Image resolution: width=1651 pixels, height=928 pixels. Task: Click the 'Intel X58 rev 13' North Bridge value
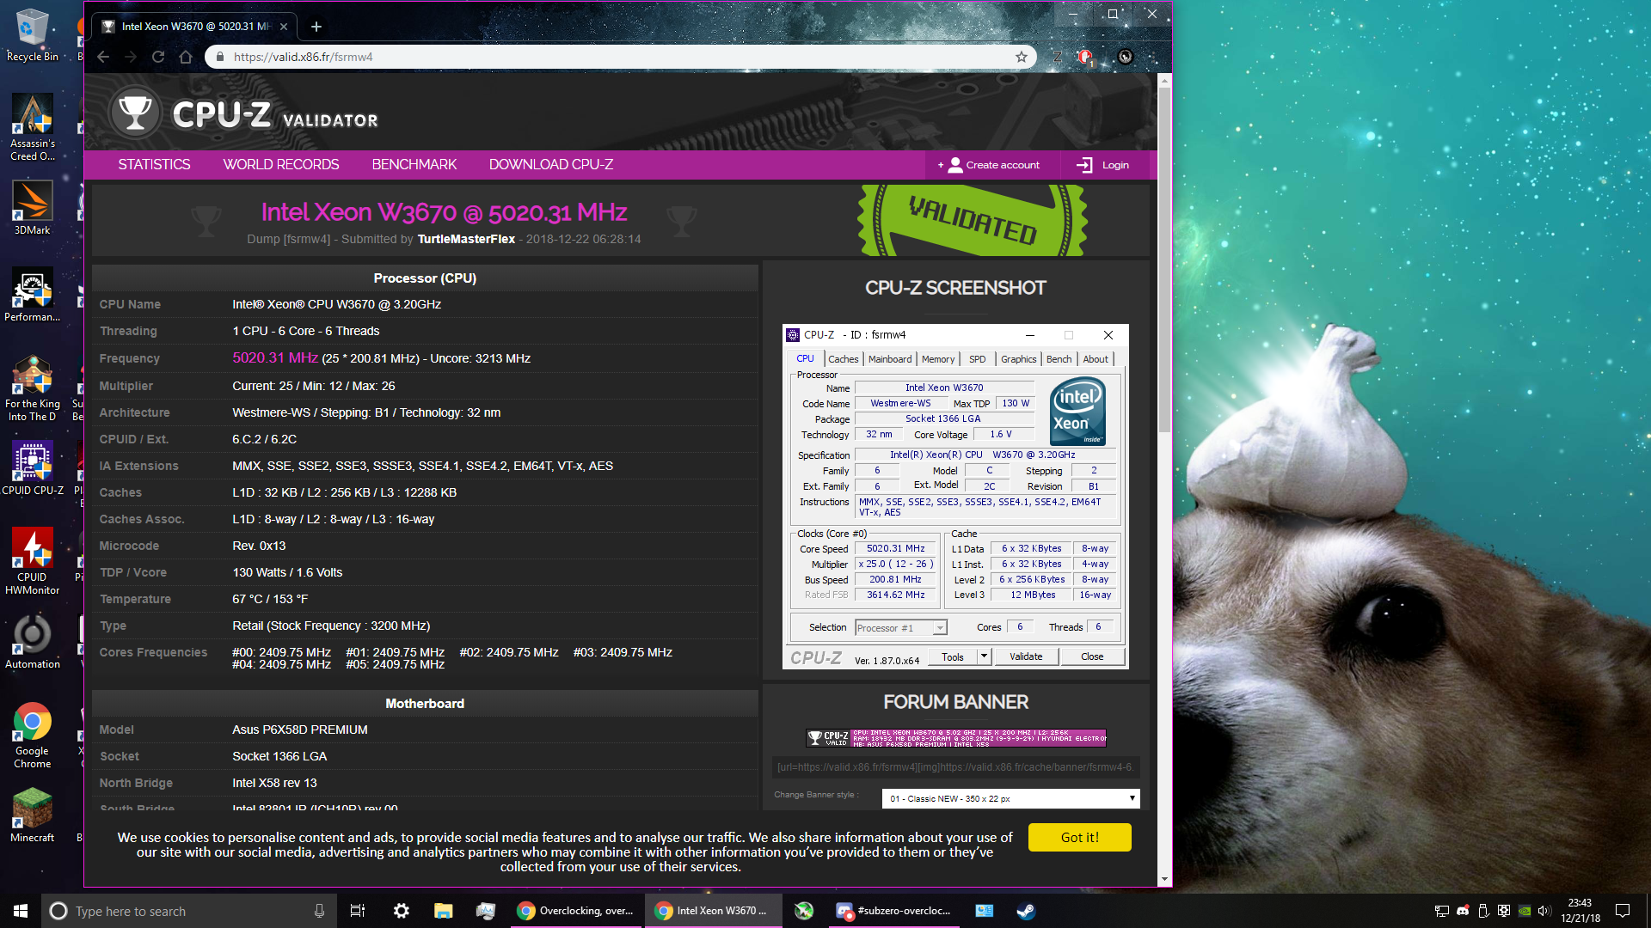(x=274, y=783)
